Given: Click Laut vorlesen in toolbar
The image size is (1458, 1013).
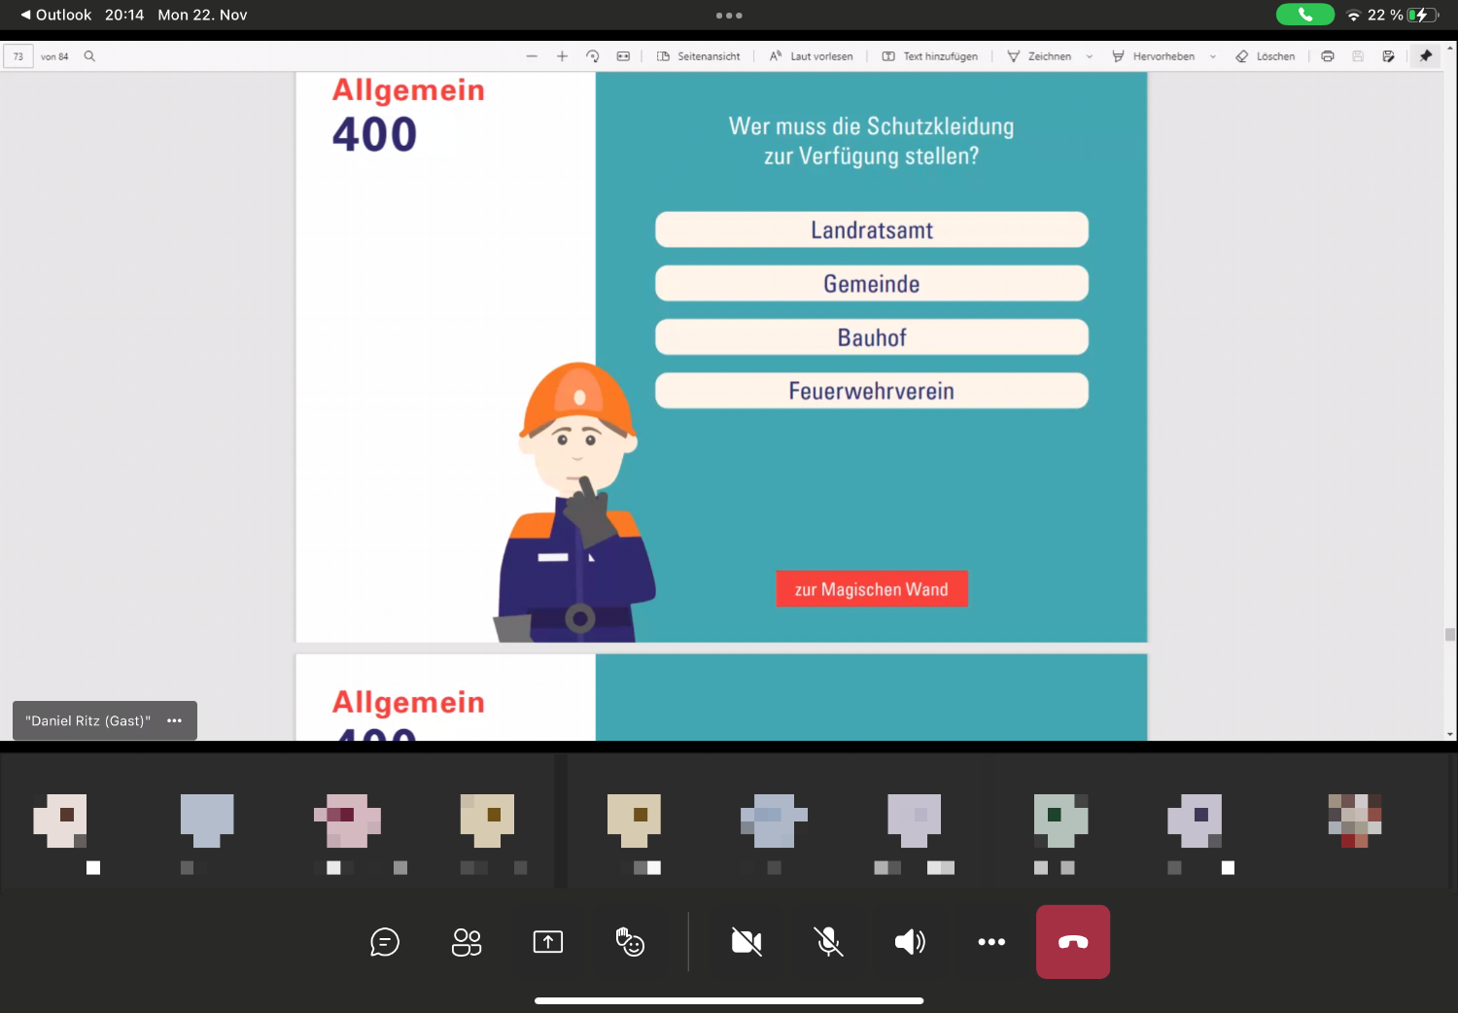Looking at the screenshot, I should point(812,56).
